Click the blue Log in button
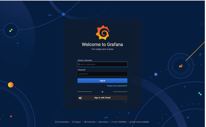The image size is (206, 127). pos(102,80)
